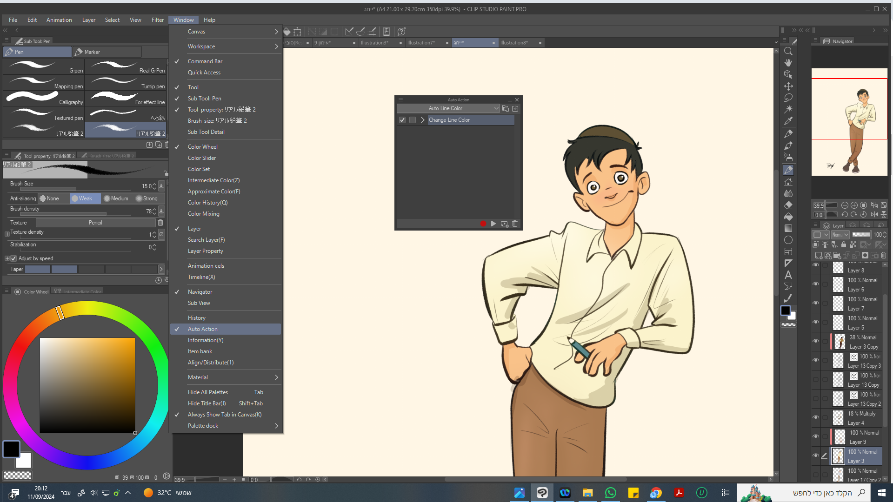Uncheck the Change Line Color action checkbox
The width and height of the screenshot is (893, 502).
[x=402, y=120]
